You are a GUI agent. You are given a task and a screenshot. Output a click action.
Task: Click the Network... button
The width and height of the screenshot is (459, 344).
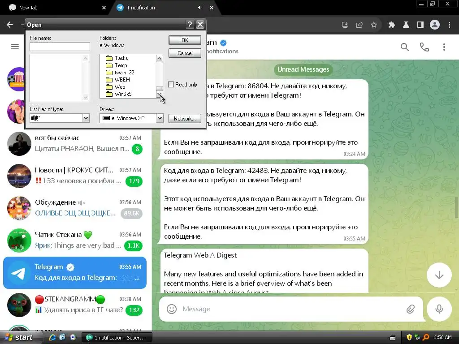coord(185,118)
